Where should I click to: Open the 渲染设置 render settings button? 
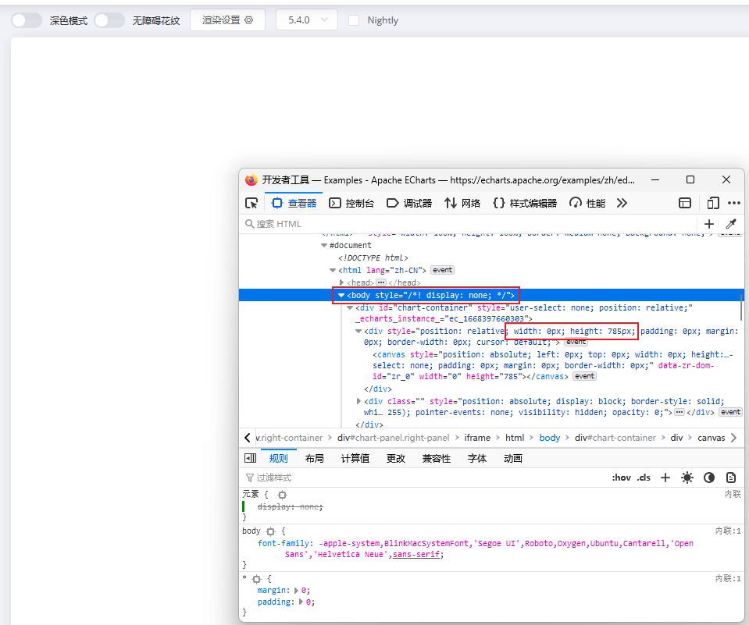tap(227, 20)
